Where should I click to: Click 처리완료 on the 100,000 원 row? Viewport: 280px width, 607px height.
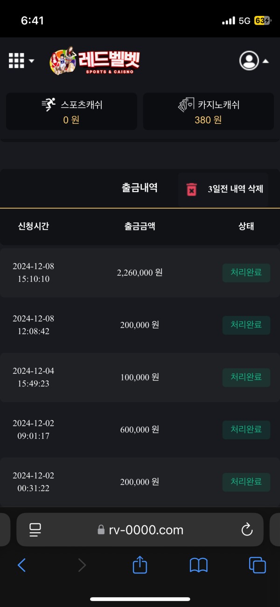click(246, 377)
